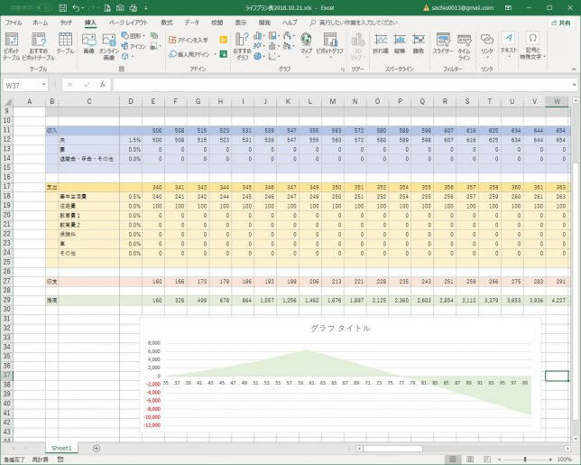Select the Sheet1 worksheet tab

point(61,449)
